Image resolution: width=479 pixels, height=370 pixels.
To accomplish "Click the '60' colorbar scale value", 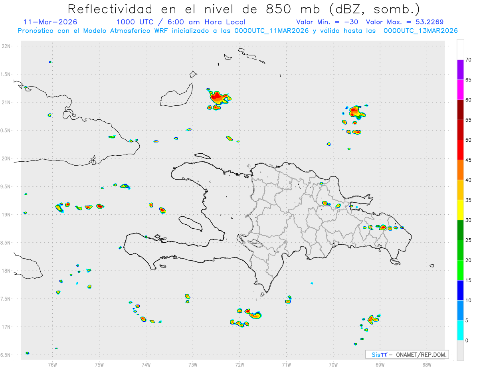I will [469, 100].
